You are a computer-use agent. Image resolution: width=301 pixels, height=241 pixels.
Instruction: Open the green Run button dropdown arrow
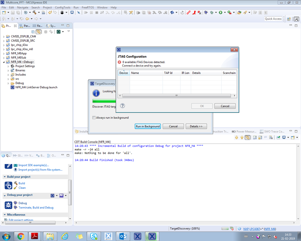point(225,12)
